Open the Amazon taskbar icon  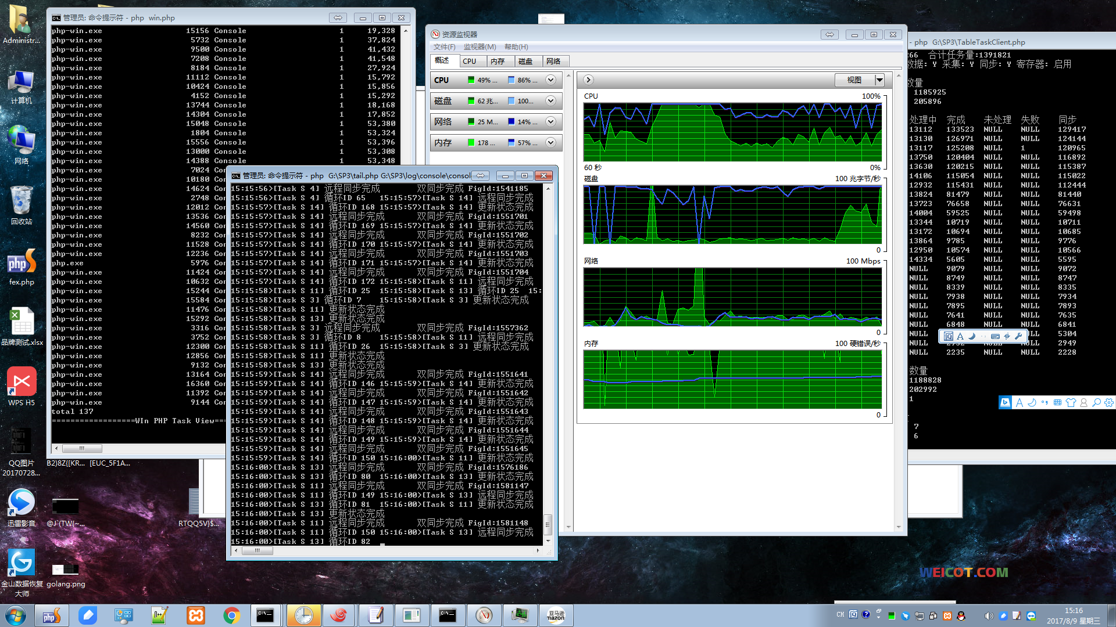(x=556, y=615)
